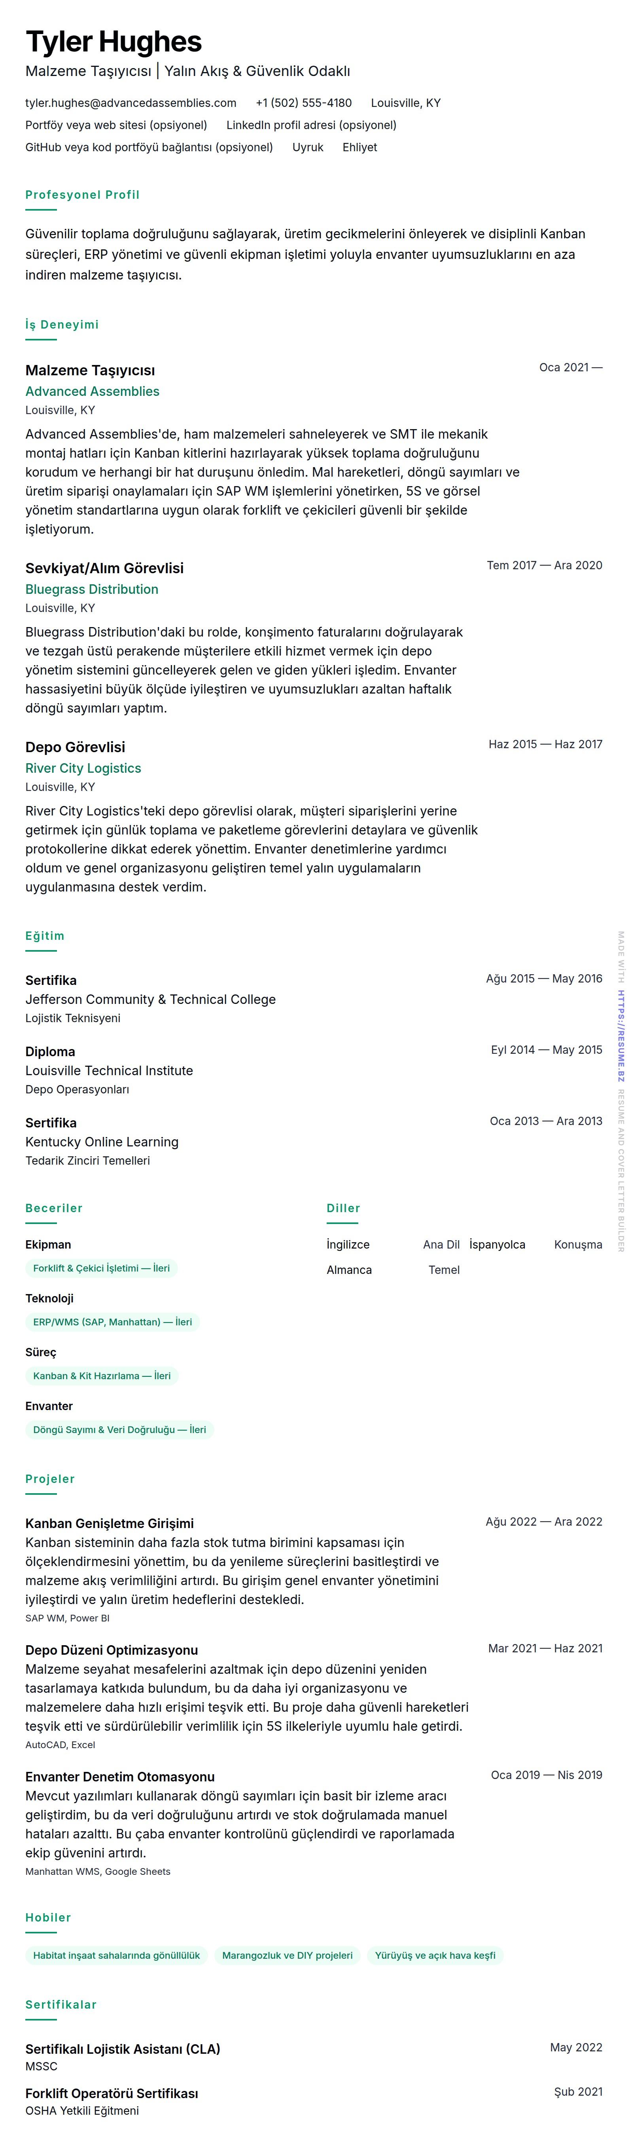Select the ERP/WMS (SAP, Manhattan) skill tag

click(112, 1322)
